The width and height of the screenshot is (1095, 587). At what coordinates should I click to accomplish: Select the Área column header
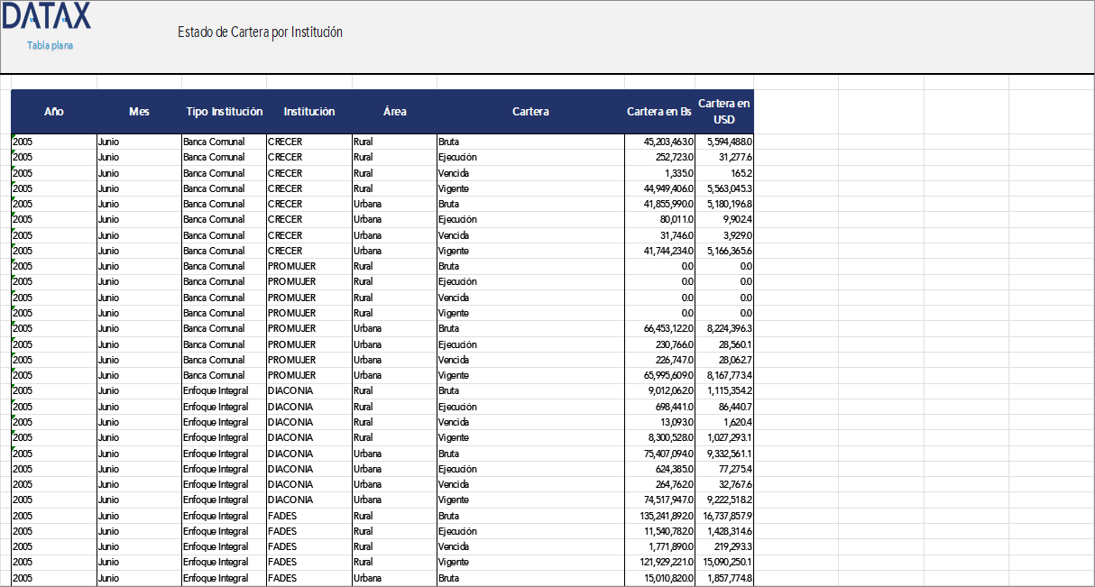[394, 112]
